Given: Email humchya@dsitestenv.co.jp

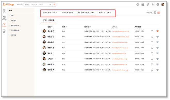Looking at the screenshot, I should (120, 31).
